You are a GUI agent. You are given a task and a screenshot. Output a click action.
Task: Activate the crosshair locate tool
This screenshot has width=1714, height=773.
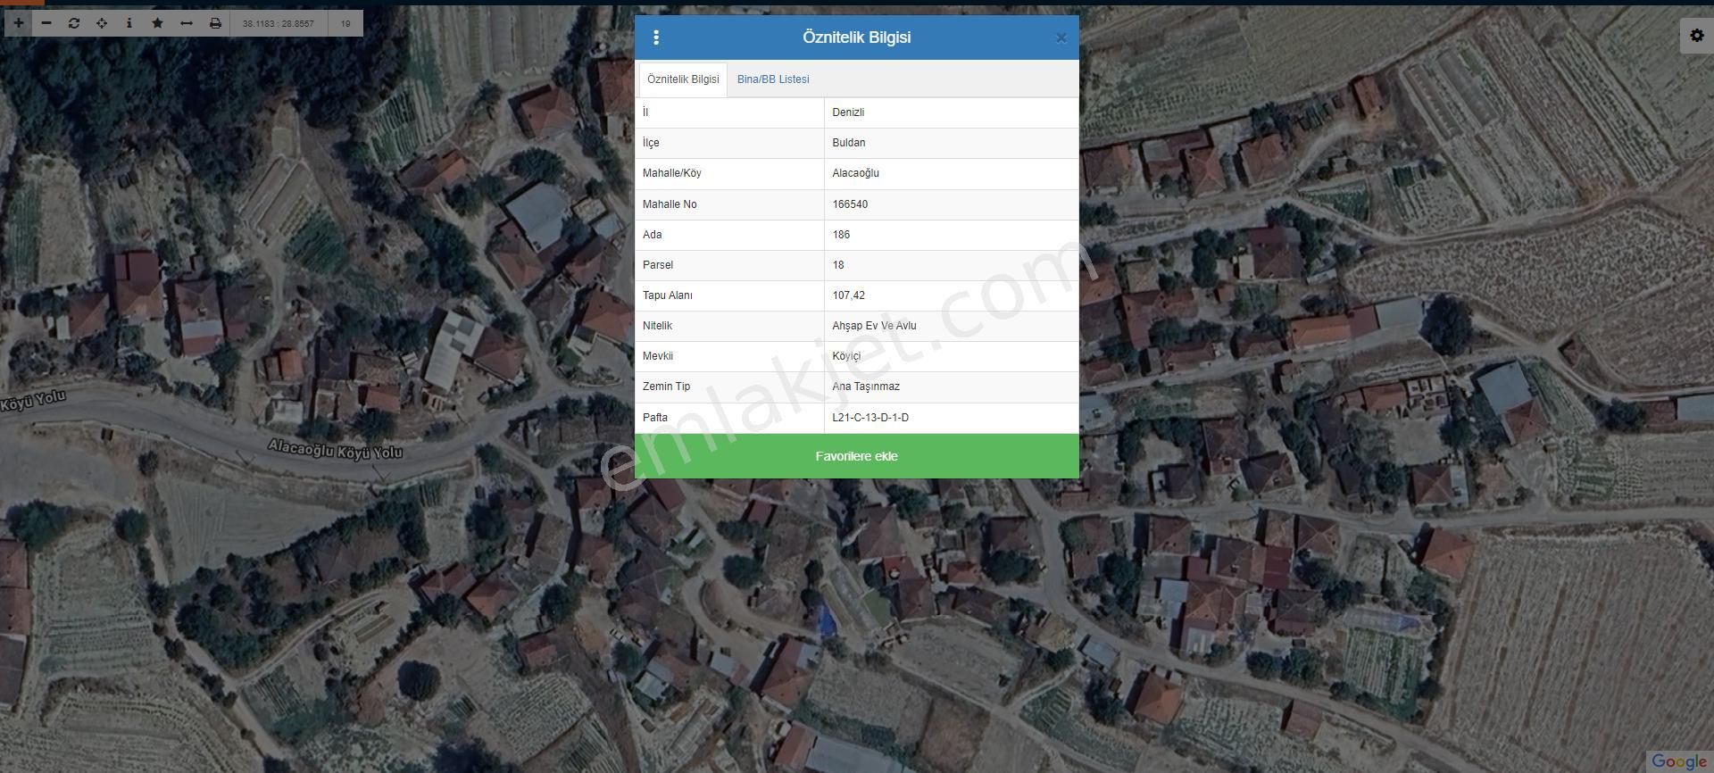click(x=102, y=23)
